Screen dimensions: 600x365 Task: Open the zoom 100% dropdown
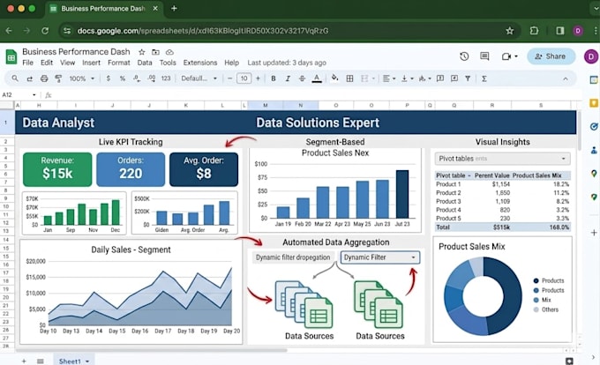pos(81,78)
